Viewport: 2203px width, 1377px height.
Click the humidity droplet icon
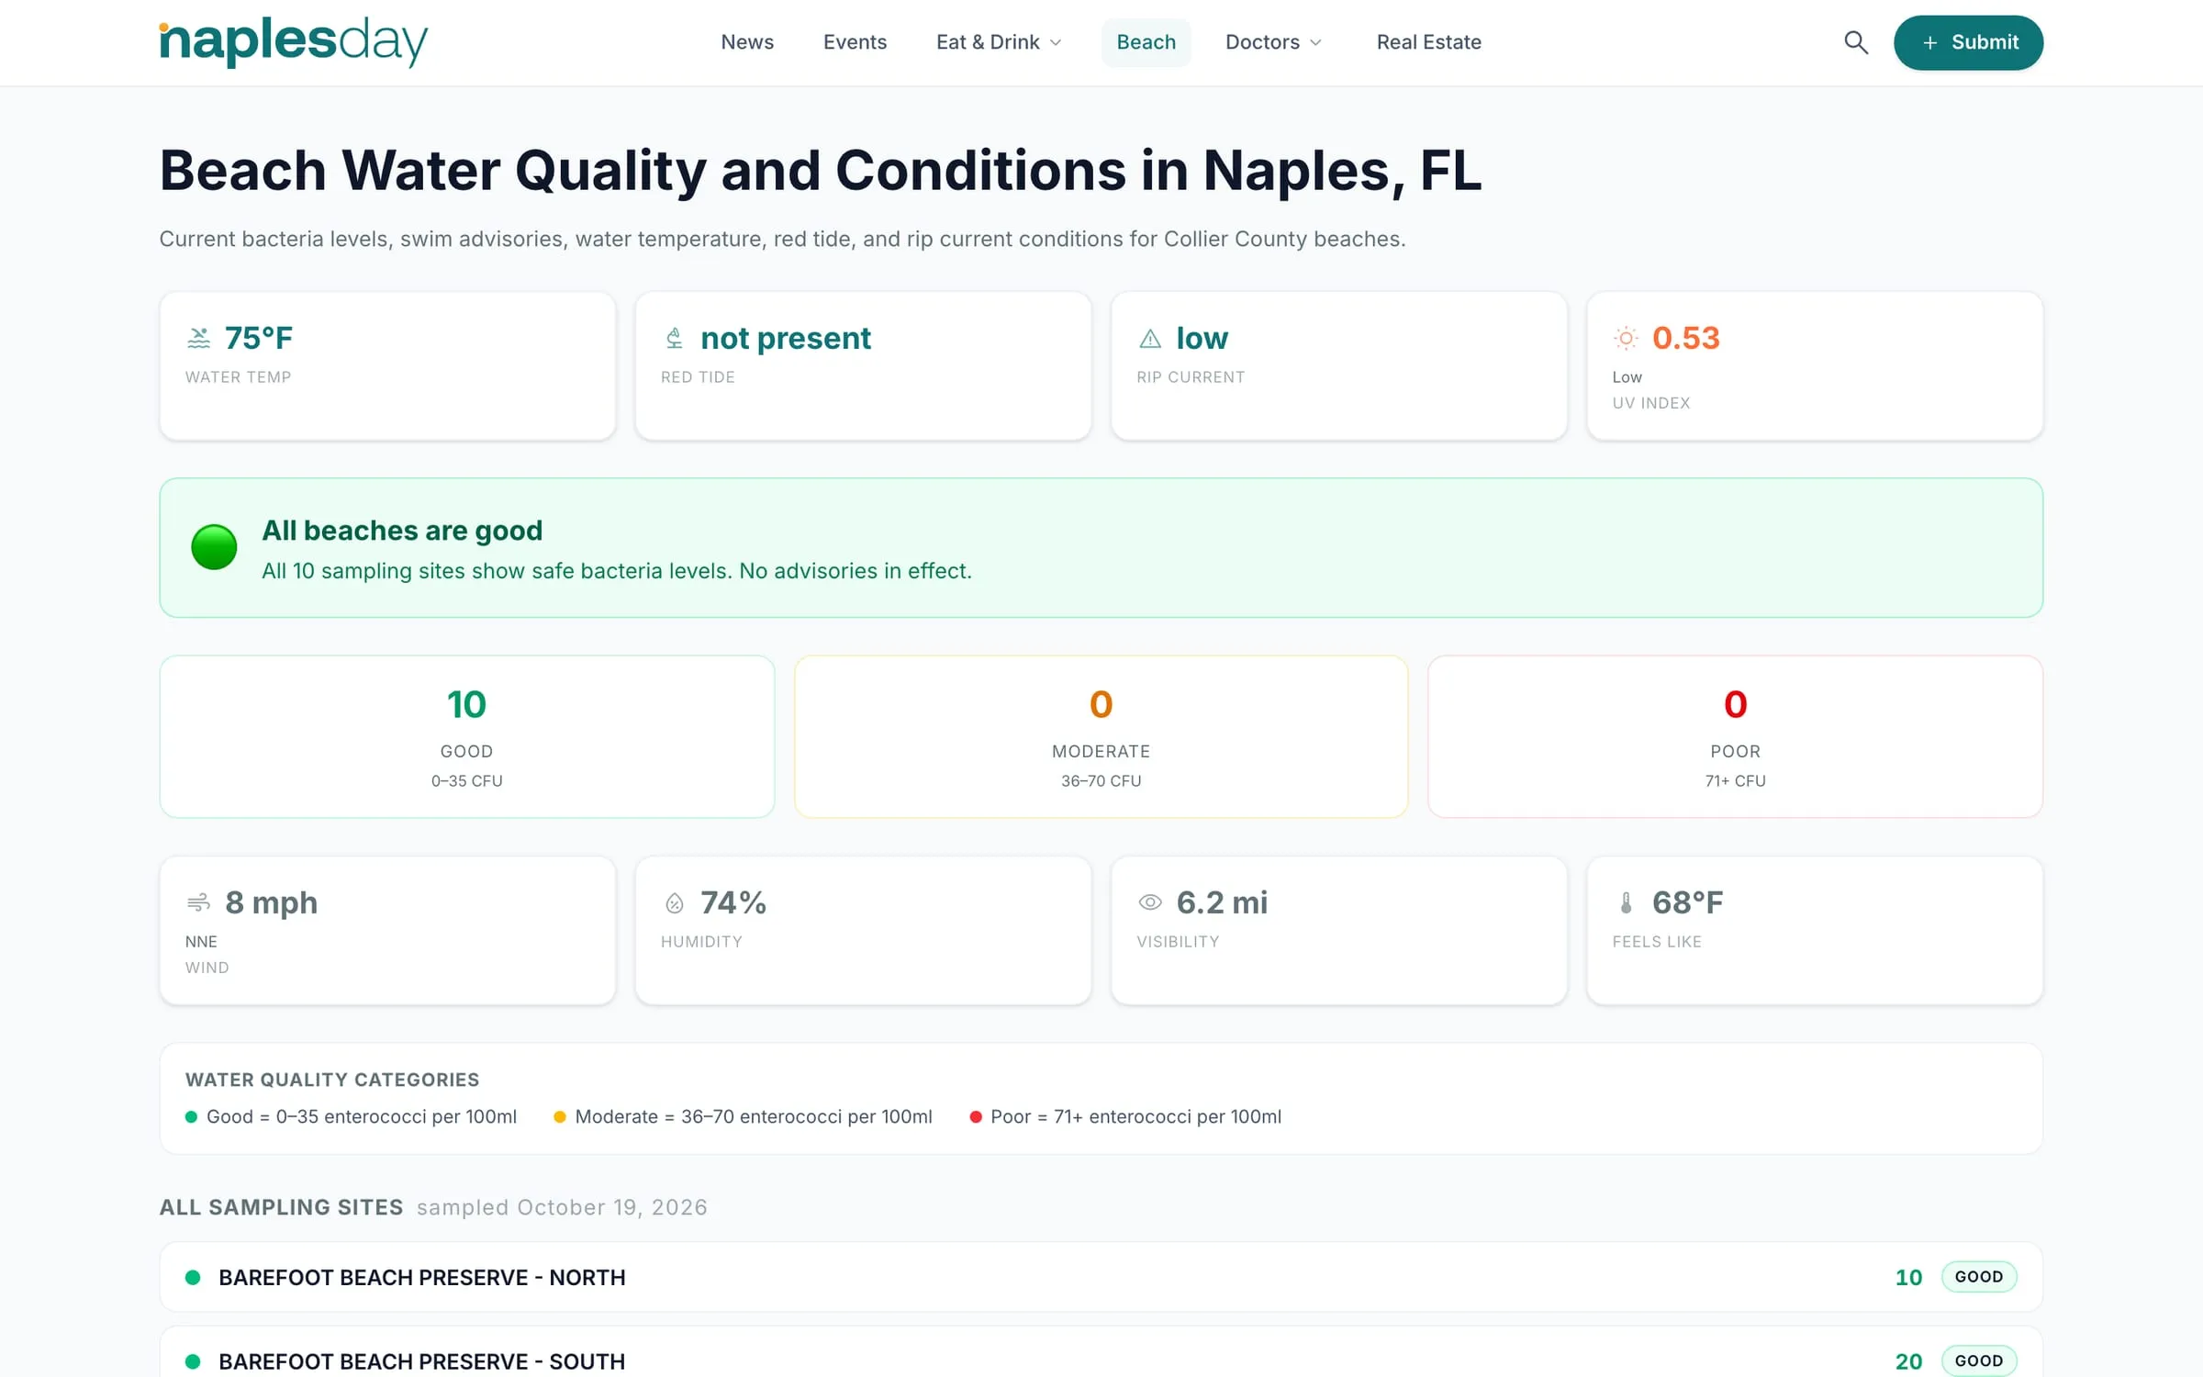675,903
